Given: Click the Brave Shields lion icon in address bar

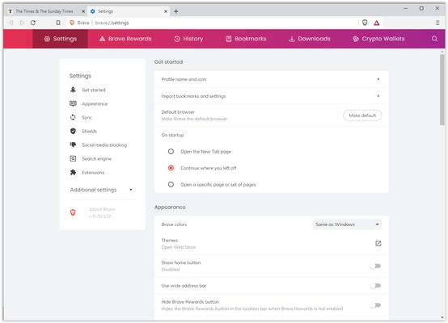Looking at the screenshot, I should [x=365, y=23].
